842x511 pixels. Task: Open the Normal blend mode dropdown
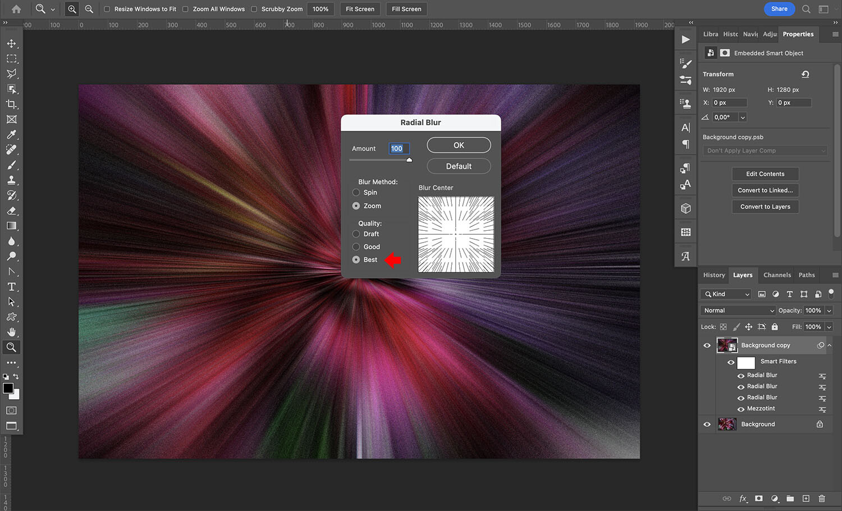[x=737, y=310]
